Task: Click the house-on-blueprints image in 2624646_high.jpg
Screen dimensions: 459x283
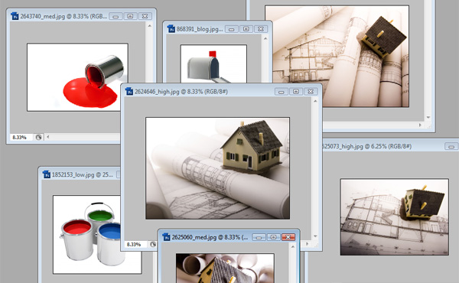Action: click(218, 168)
